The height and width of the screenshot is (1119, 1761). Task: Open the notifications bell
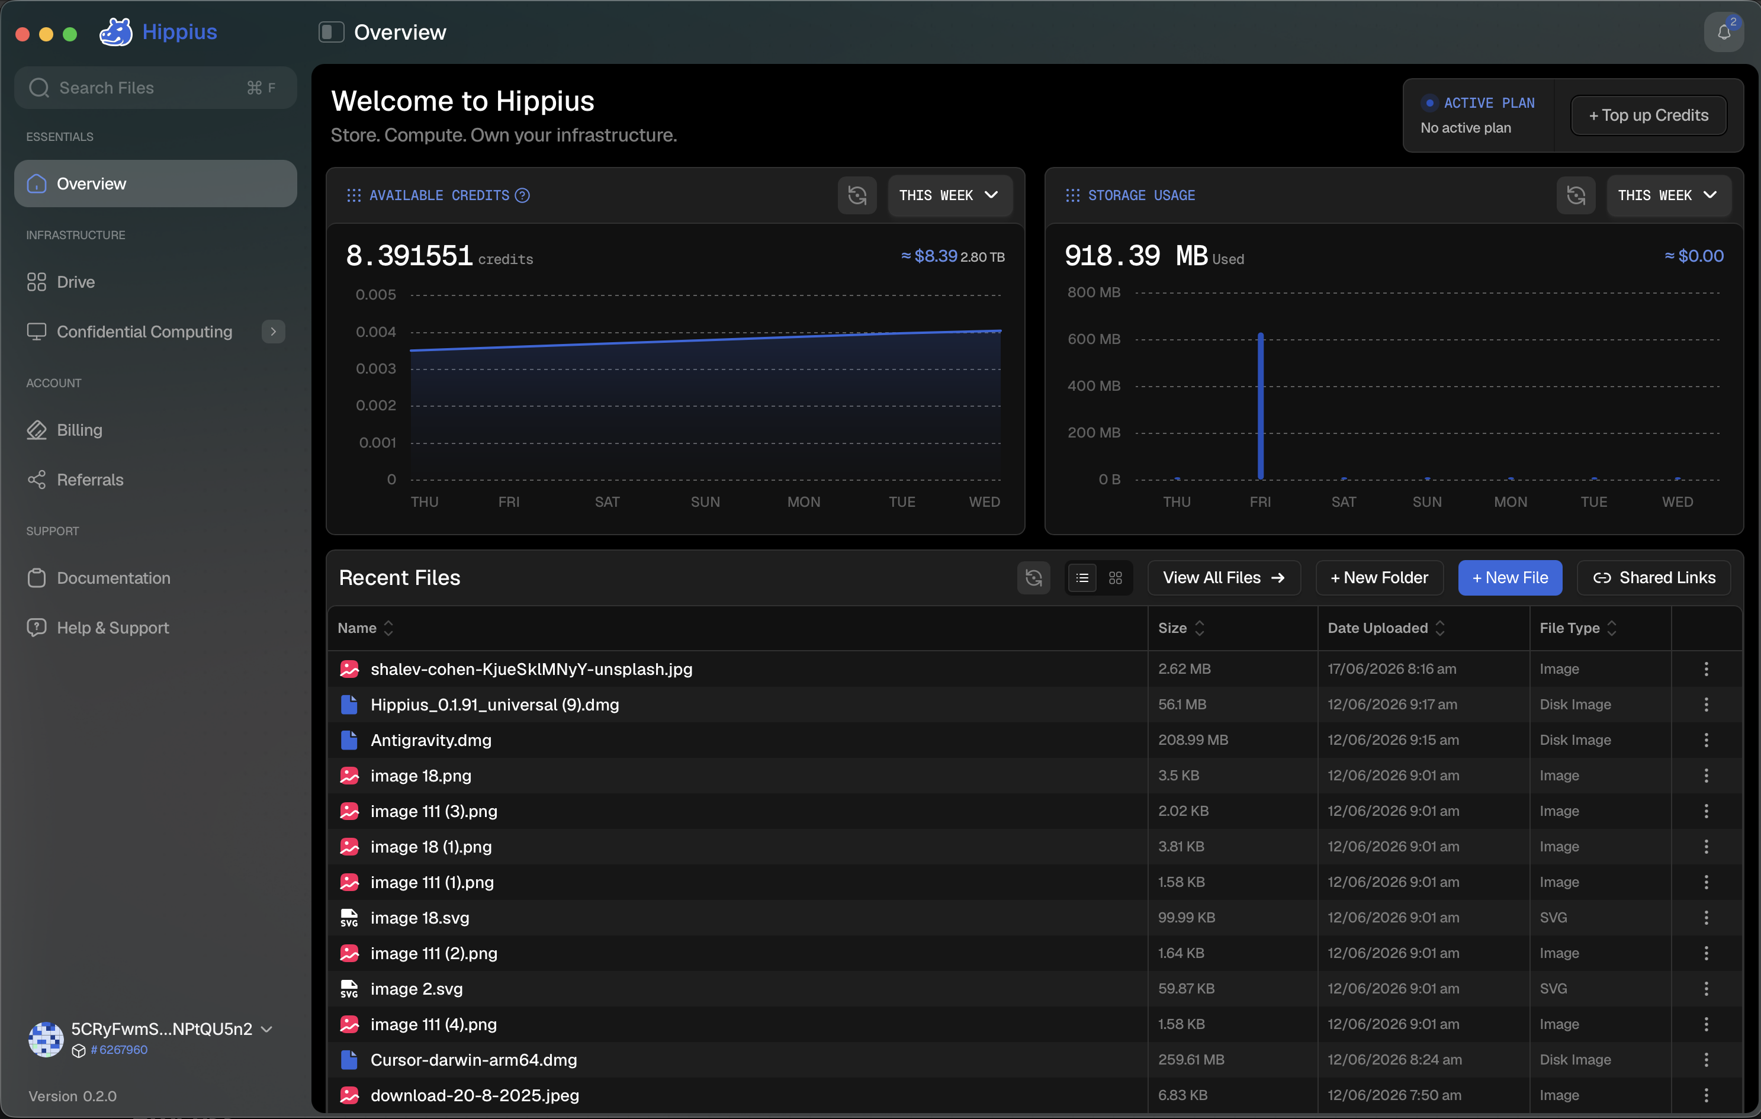tap(1724, 32)
